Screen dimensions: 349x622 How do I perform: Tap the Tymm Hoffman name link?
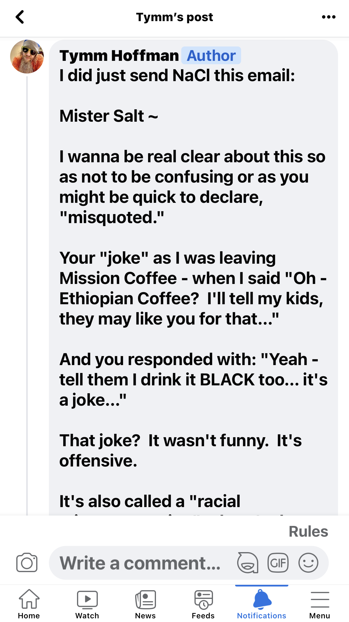click(x=119, y=55)
